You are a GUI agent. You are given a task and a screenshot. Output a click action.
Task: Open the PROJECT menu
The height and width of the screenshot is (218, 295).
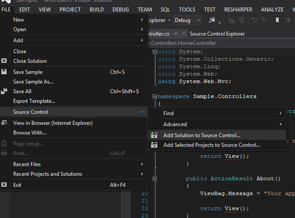pos(70,9)
